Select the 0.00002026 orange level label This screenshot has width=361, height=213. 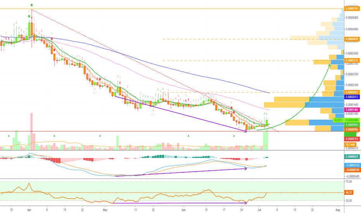[352, 92]
